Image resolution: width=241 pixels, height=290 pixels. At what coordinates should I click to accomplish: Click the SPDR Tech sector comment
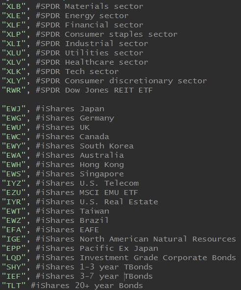coord(77,72)
